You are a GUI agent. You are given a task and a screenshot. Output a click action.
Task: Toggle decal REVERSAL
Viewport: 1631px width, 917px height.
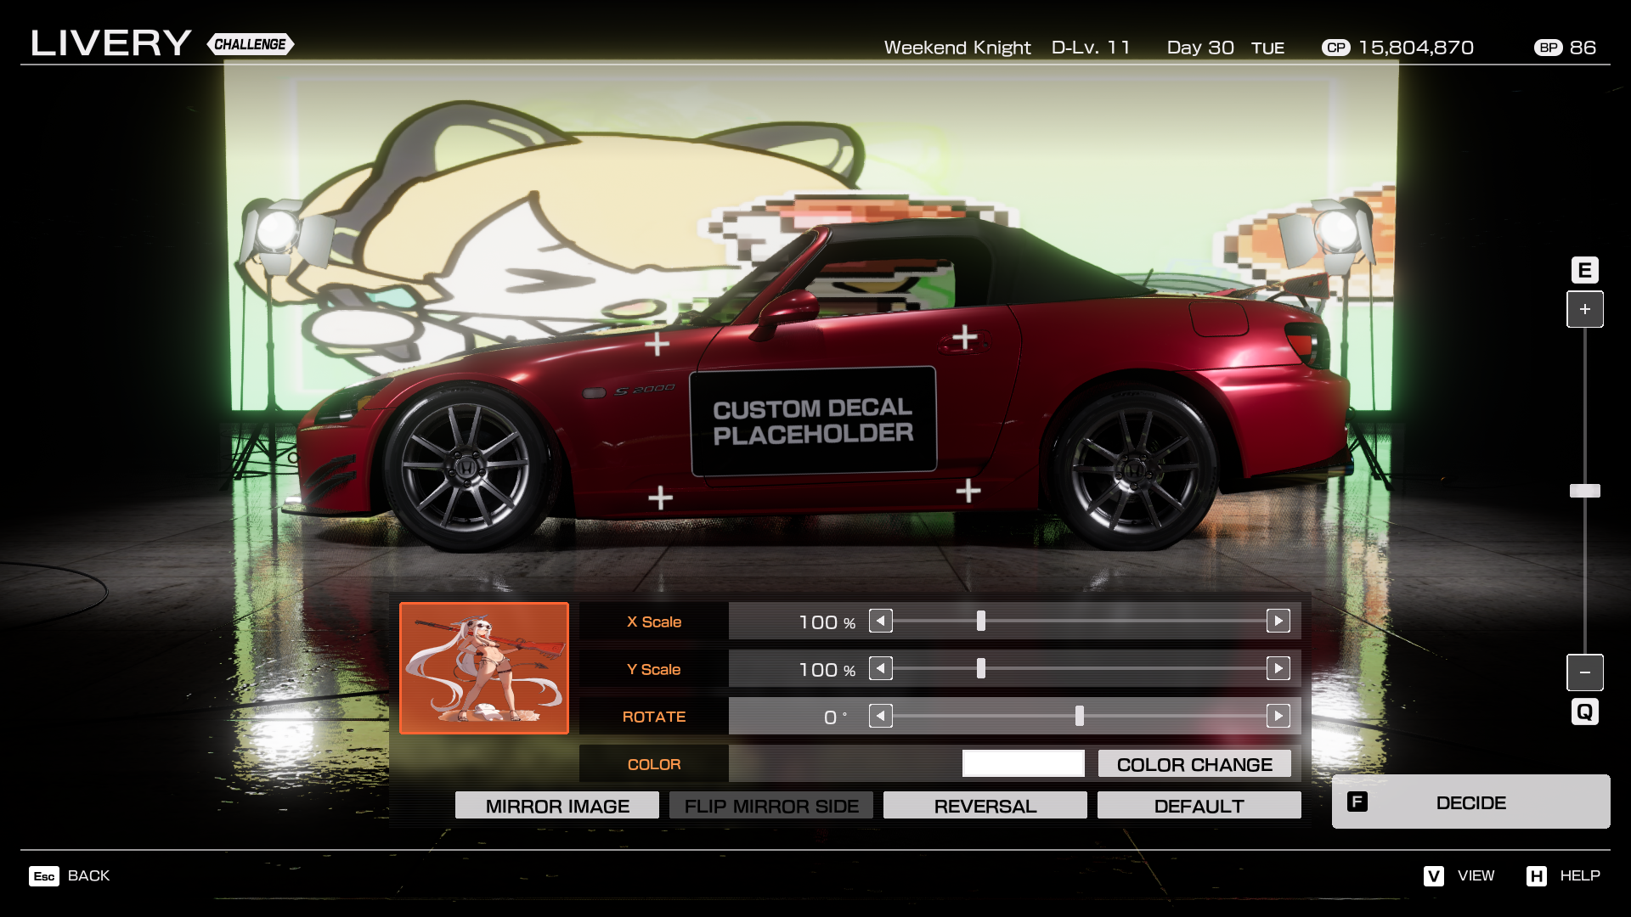pyautogui.click(x=985, y=806)
